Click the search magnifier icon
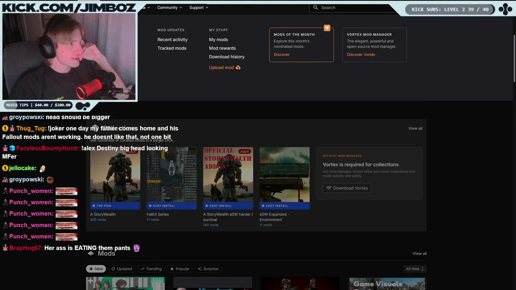 316,8
